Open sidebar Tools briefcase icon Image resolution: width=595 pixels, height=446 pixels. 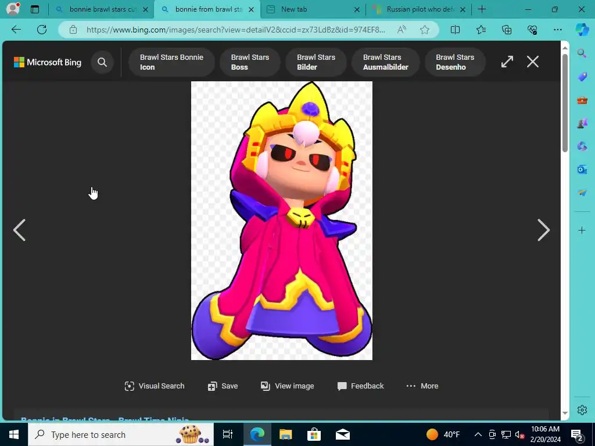(x=582, y=100)
